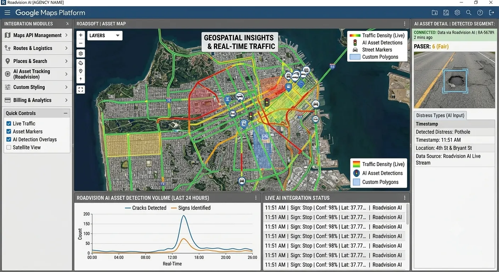This screenshot has width=499, height=272.
Task: Enable the Satellite View checkbox
Action: 9,147
